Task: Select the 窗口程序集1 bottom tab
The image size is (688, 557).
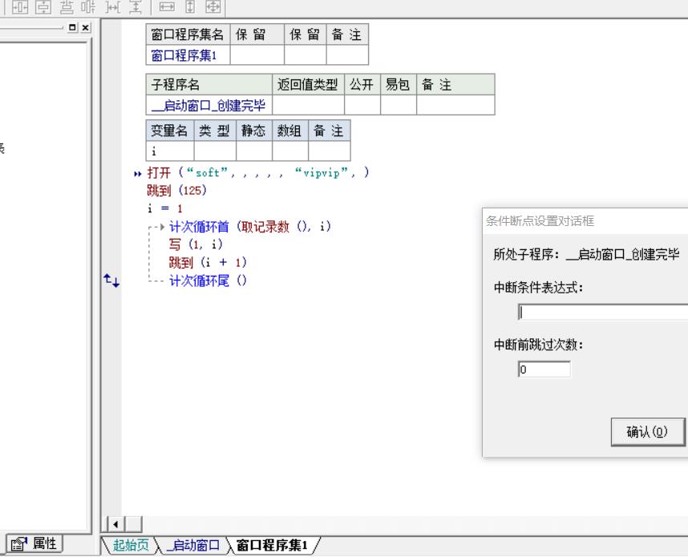Action: coord(272,545)
